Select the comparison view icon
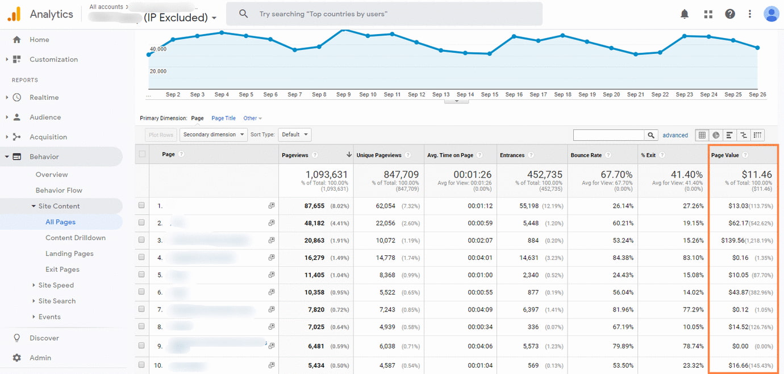This screenshot has height=374, width=784. click(x=744, y=135)
